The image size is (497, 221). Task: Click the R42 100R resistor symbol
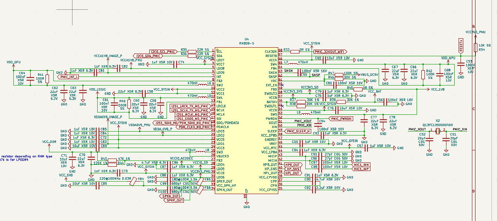pyautogui.click(x=423, y=75)
